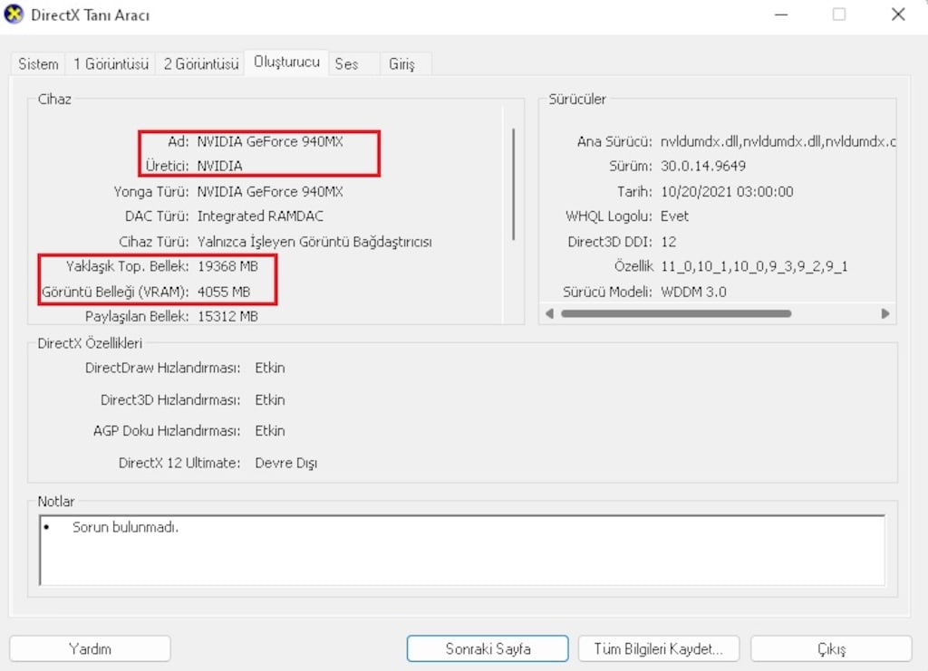The width and height of the screenshot is (928, 671).
Task: Select the NVIDIA GeForce 940MX name value
Action: tap(270, 142)
